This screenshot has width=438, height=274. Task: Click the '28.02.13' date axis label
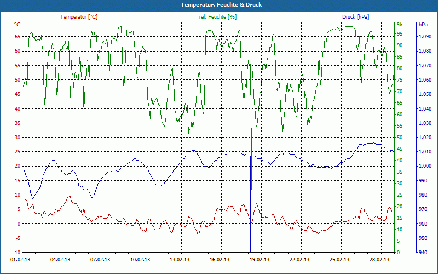coord(379,260)
